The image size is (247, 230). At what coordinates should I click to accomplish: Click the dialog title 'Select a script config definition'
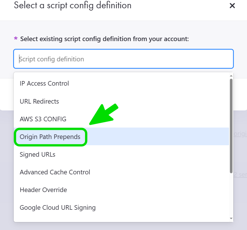coord(72,5)
